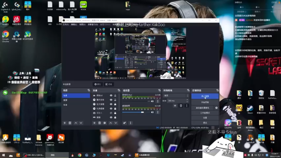Open 设置 settings button in controls

(205, 118)
